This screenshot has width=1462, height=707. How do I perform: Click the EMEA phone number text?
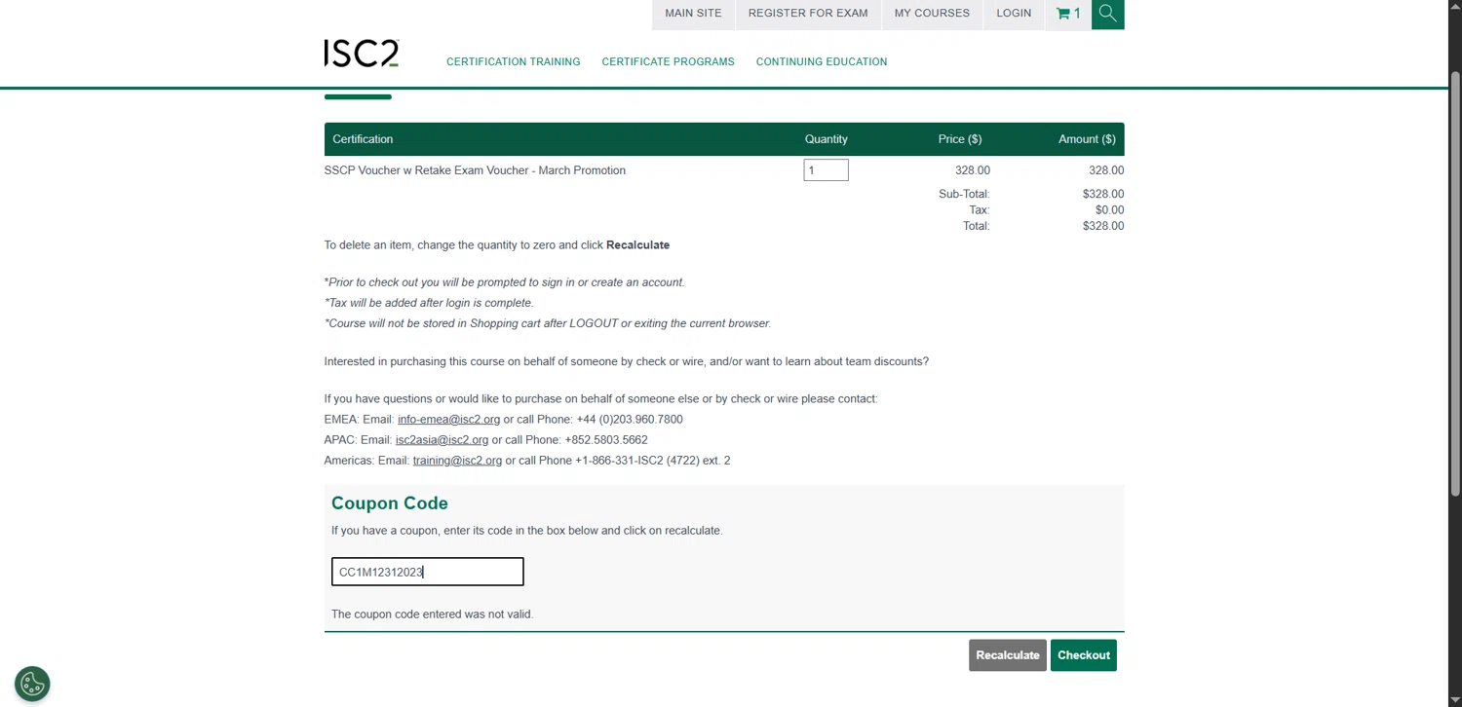630,420
